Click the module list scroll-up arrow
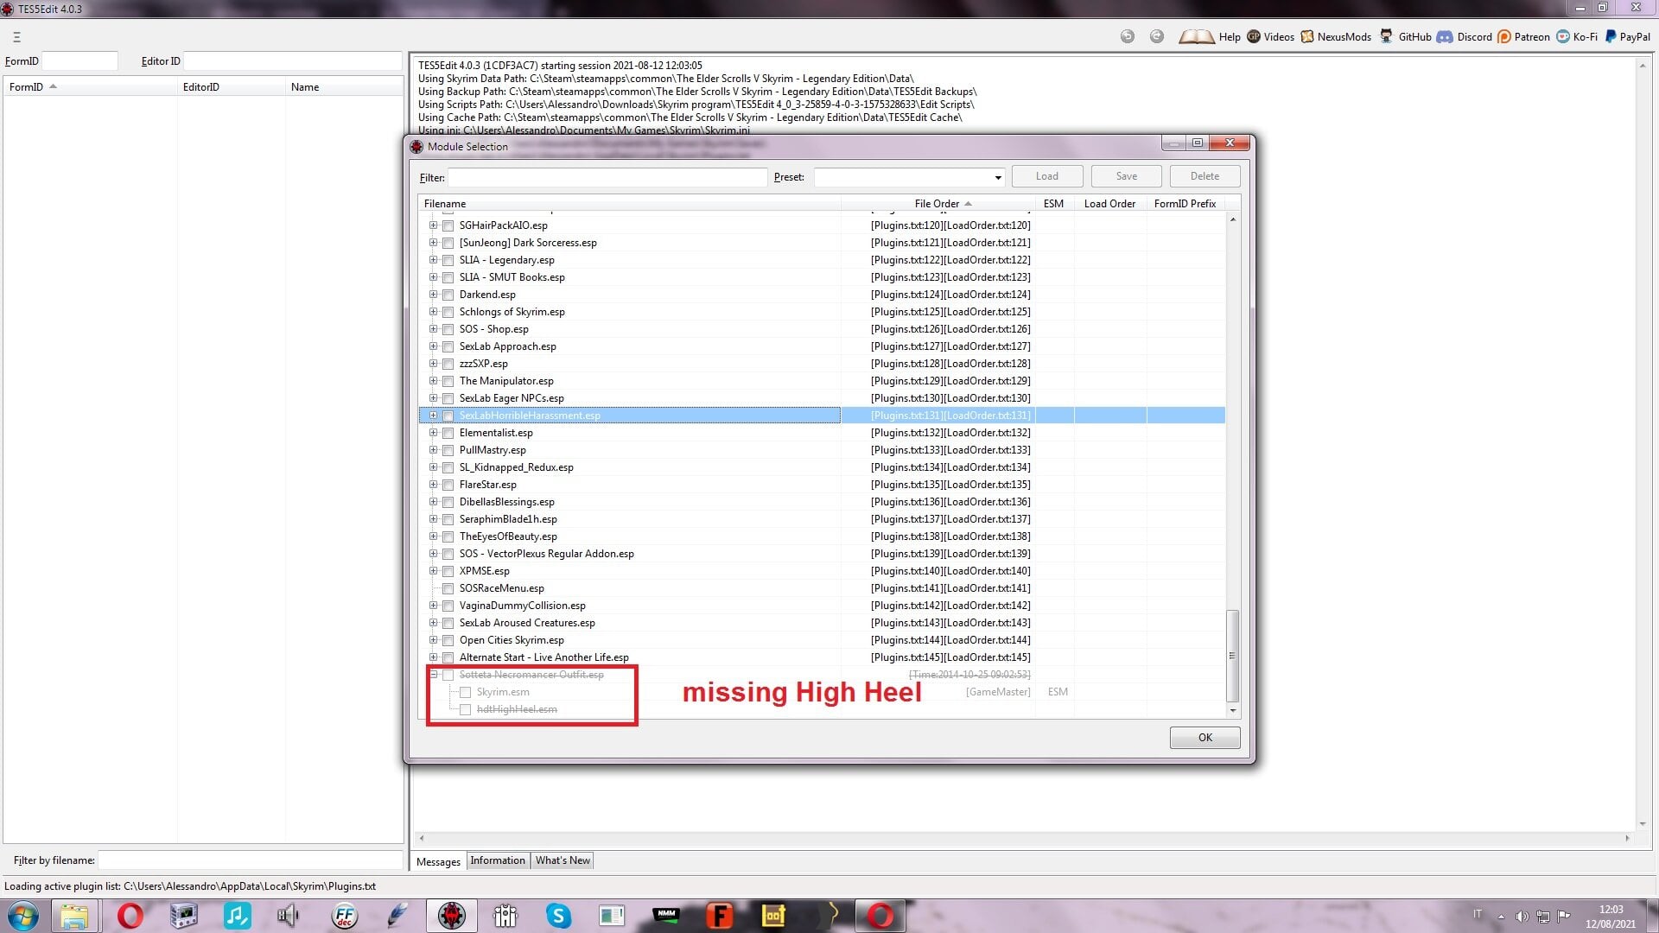This screenshot has height=933, width=1659. (x=1232, y=219)
